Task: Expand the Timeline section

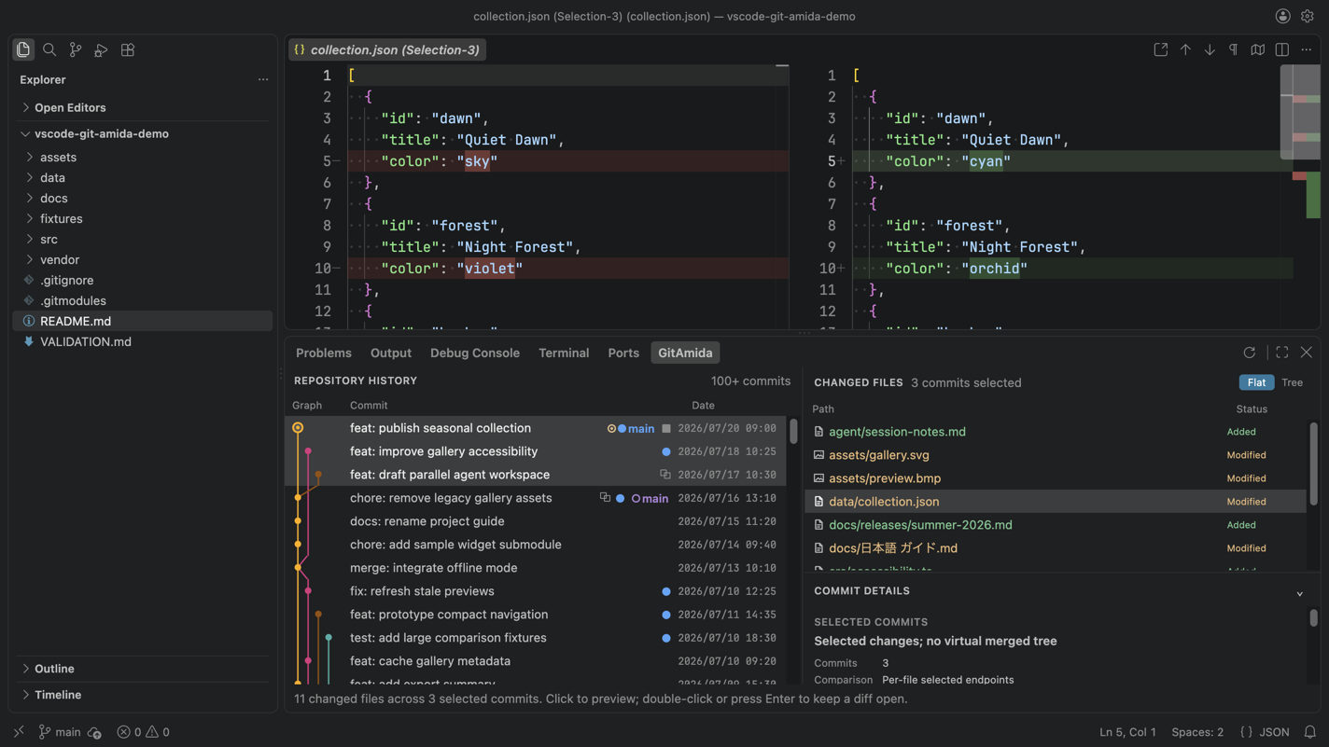Action: click(142, 695)
